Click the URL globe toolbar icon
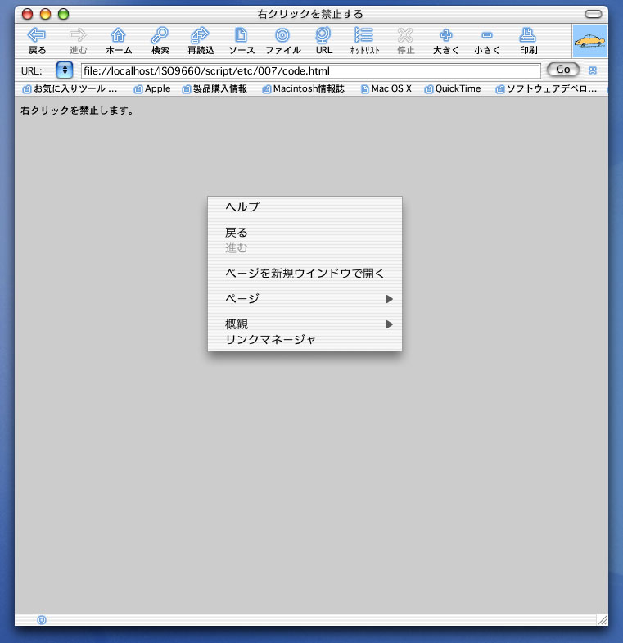This screenshot has width=623, height=643. [323, 36]
